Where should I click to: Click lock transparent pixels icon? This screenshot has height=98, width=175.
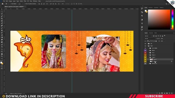pos(148,41)
